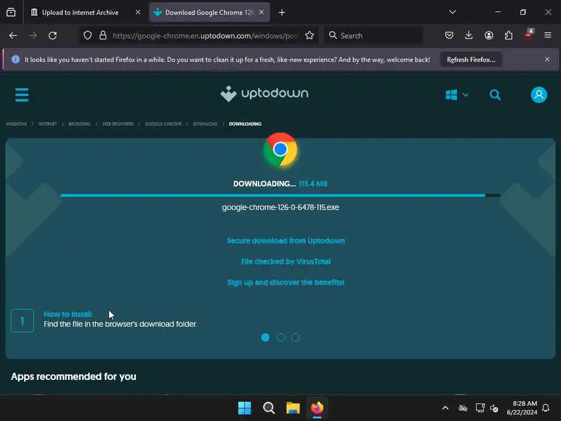Show hidden system tray icons
The image size is (561, 421).
coord(445,408)
